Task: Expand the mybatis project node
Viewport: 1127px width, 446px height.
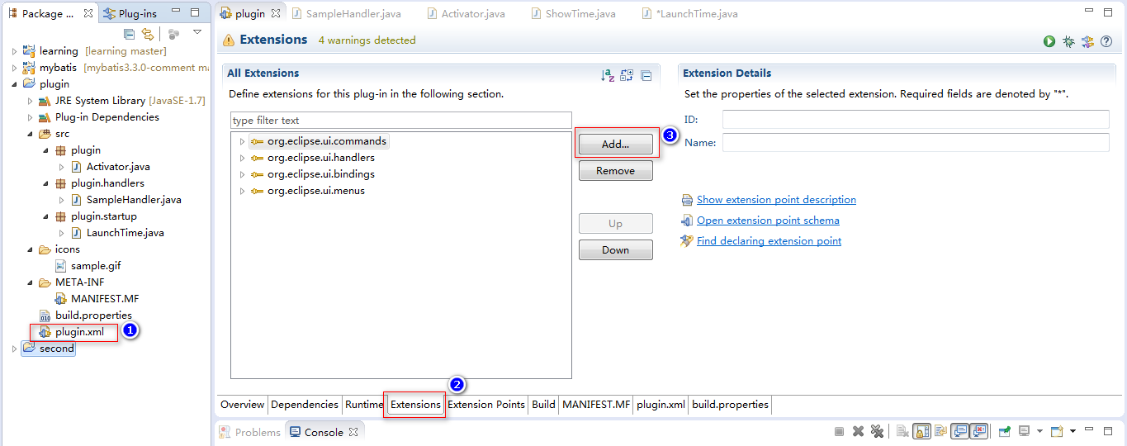Action: tap(14, 68)
